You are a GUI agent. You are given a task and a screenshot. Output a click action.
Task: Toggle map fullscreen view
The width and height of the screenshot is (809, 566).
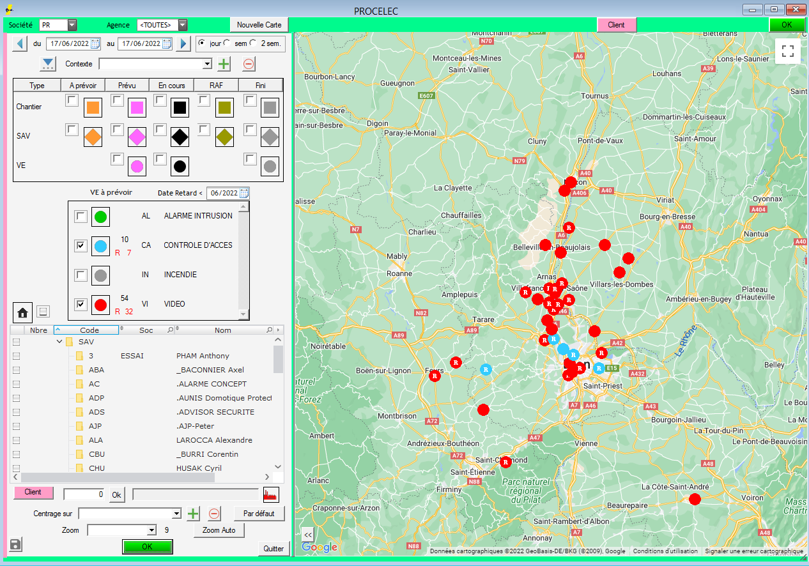(787, 52)
